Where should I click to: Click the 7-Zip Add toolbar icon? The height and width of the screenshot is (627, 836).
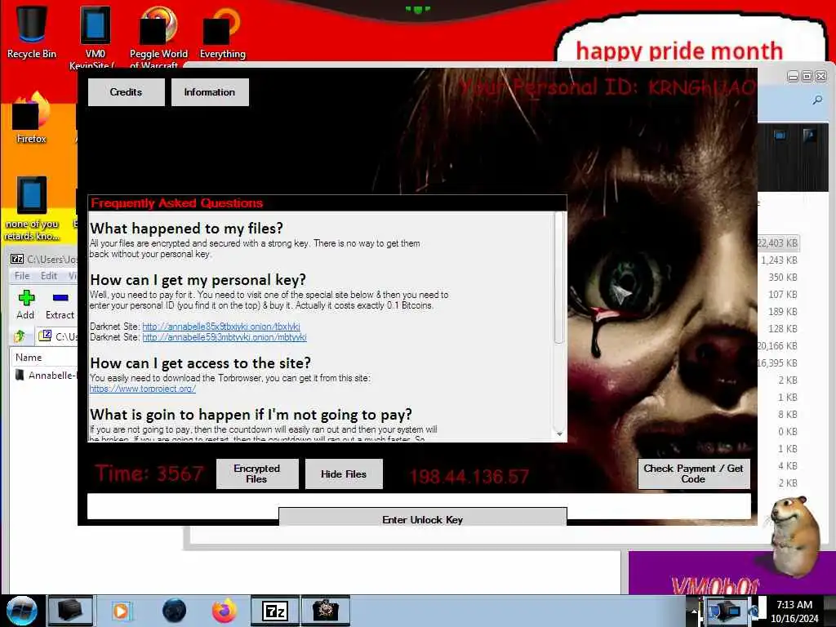point(25,305)
